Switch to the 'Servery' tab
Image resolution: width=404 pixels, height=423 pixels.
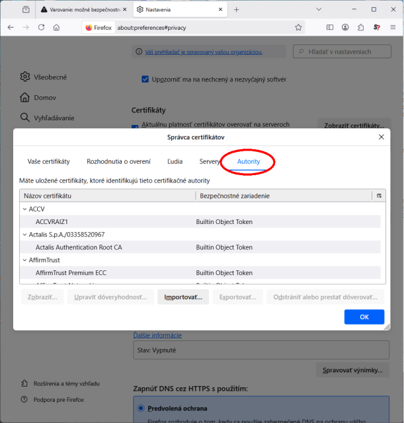pyautogui.click(x=210, y=161)
